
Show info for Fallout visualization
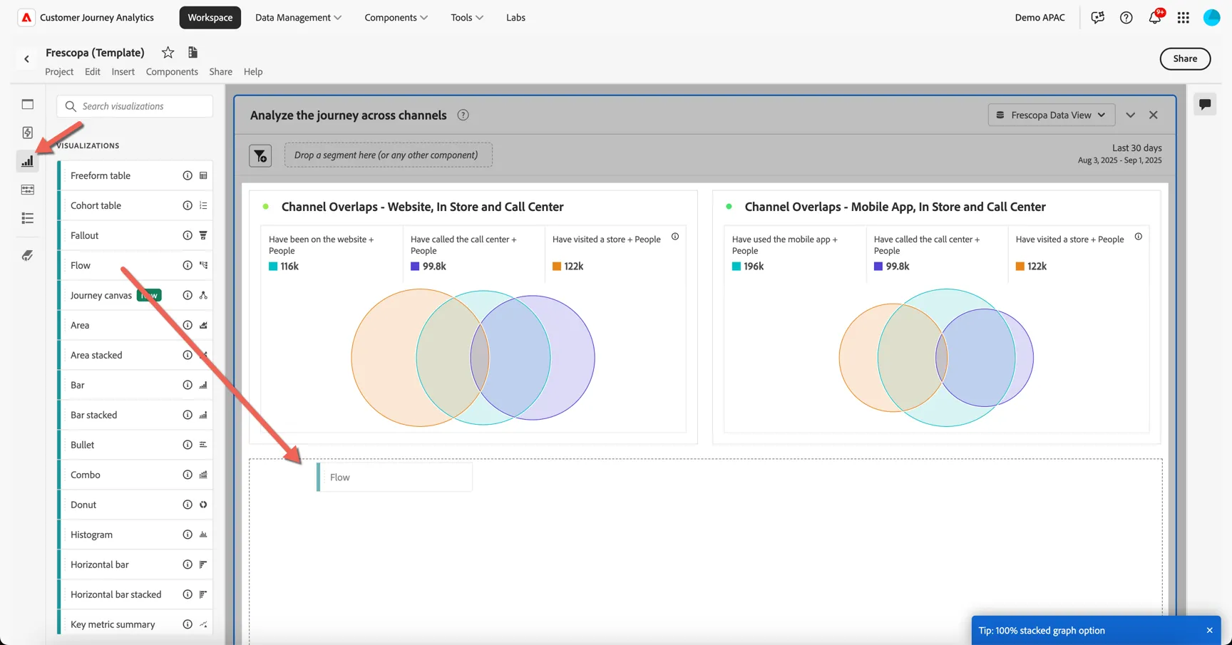[188, 235]
